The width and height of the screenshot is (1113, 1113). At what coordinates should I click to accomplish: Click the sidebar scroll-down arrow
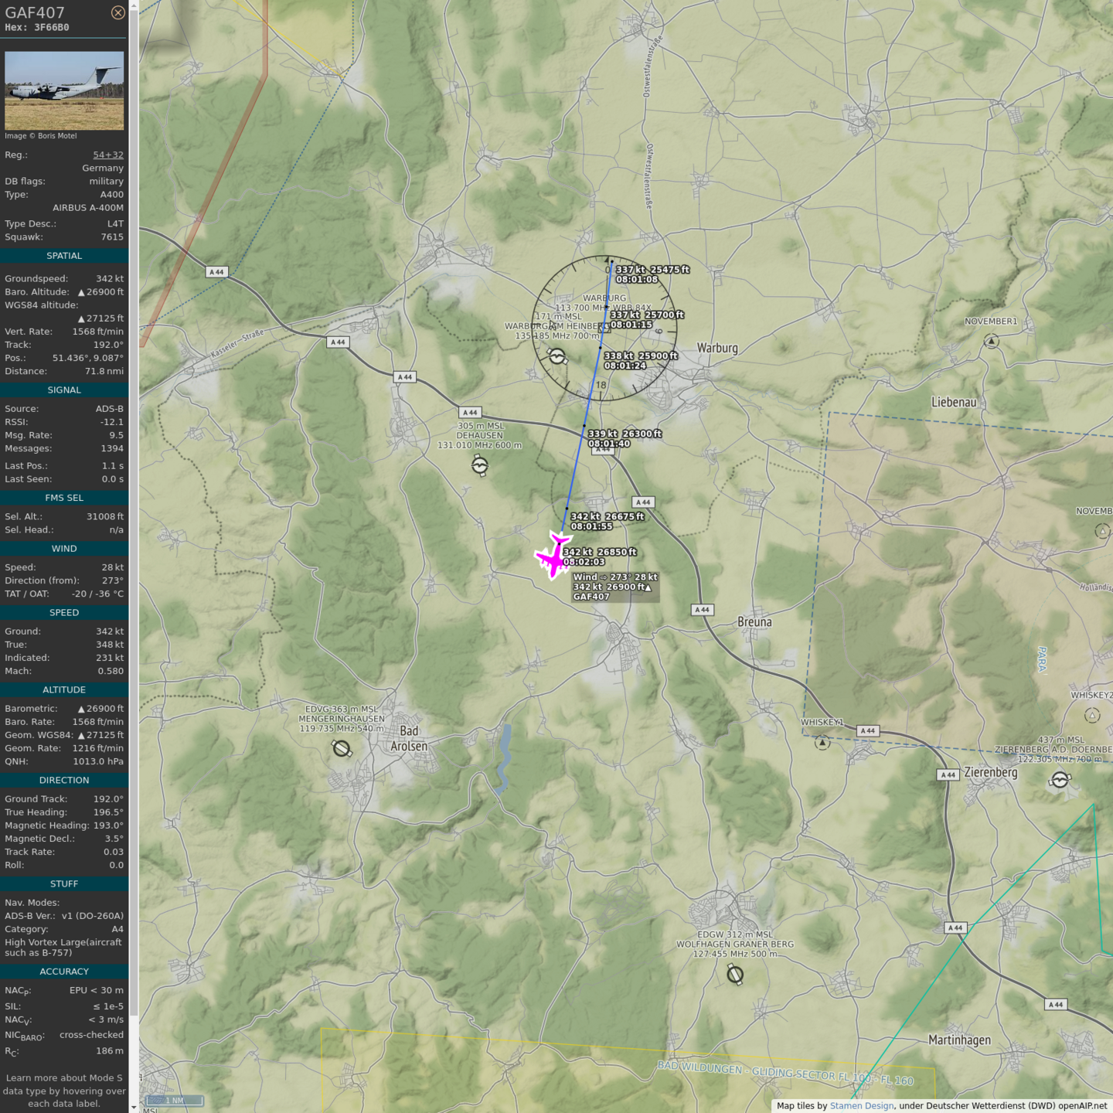click(134, 1107)
